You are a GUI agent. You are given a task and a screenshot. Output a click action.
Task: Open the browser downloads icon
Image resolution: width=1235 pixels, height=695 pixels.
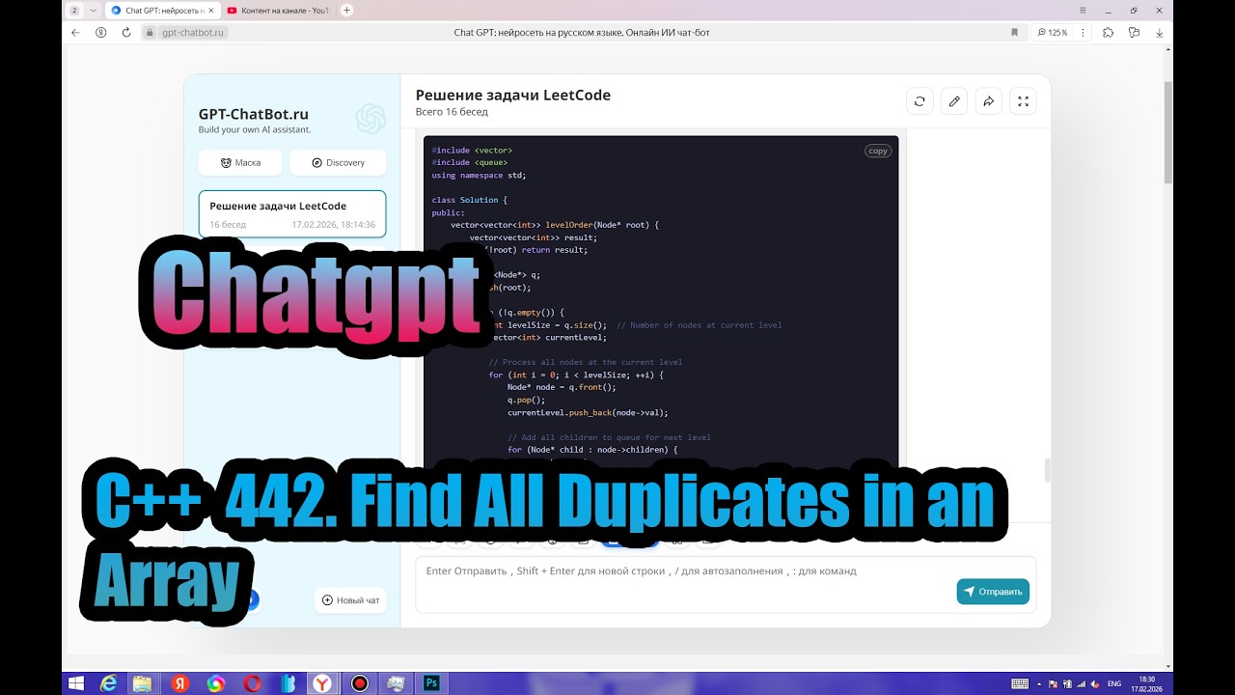(x=1160, y=32)
